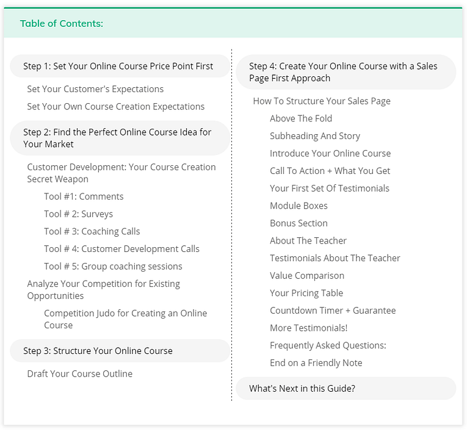Jump to Frequently Asked Questions
Image resolution: width=470 pixels, height=432 pixels.
click(x=328, y=345)
